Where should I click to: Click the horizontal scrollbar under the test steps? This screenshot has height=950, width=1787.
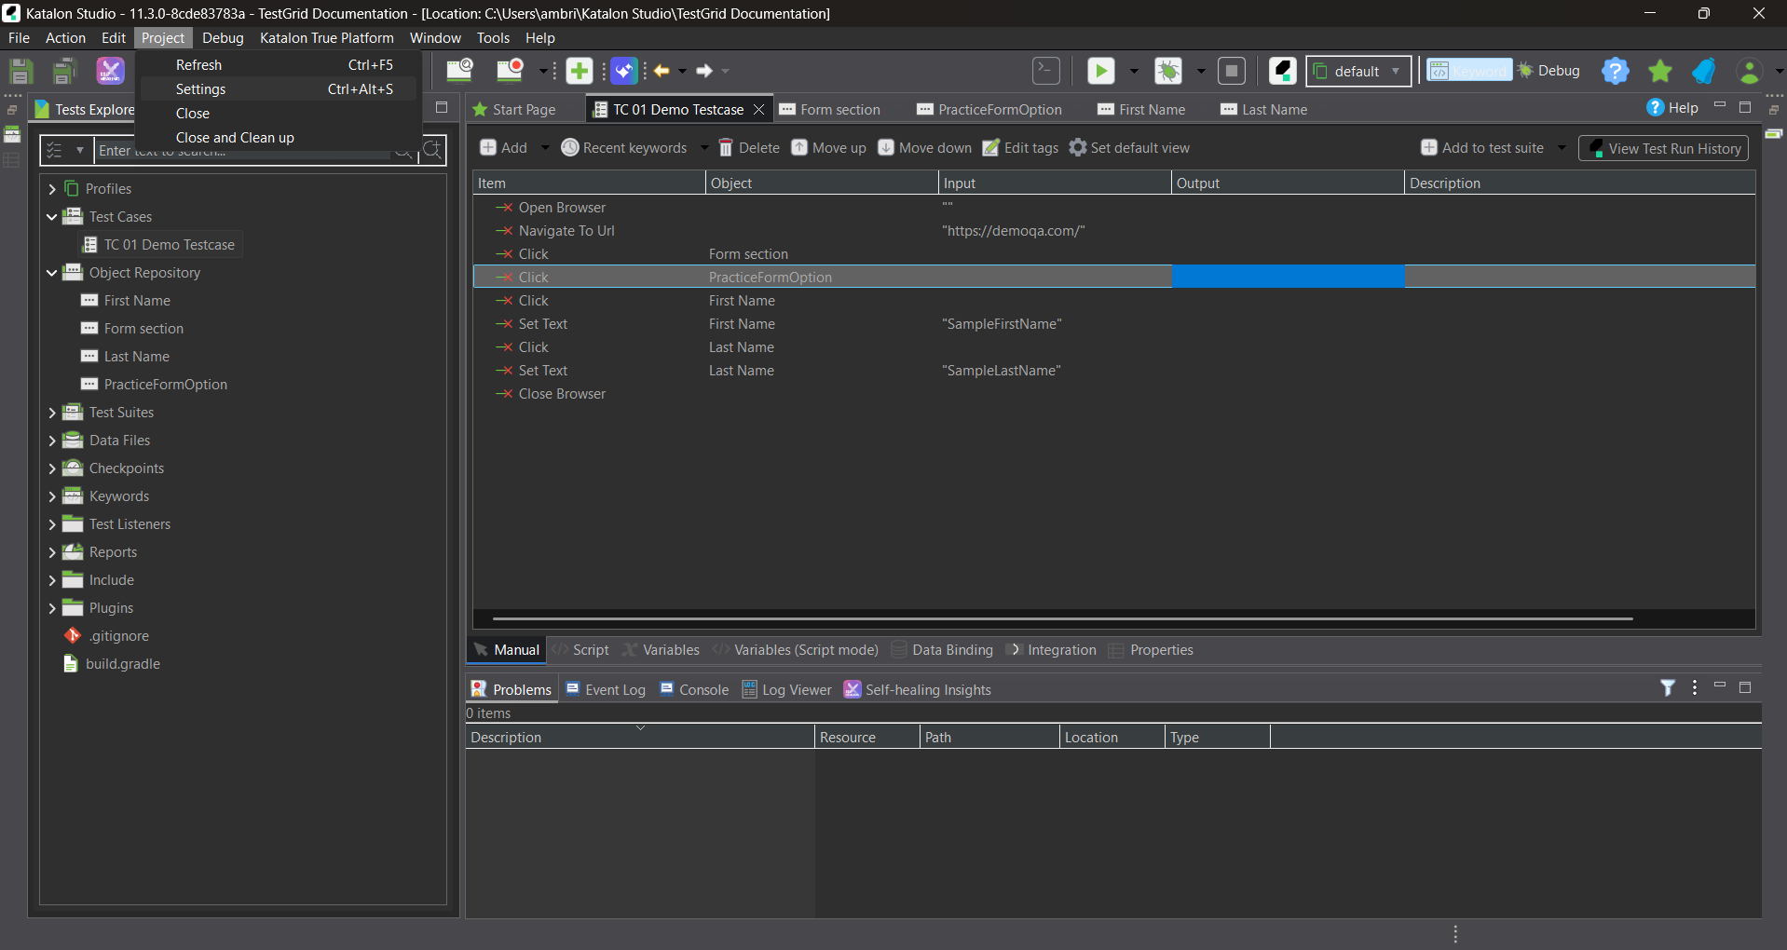click(1062, 618)
